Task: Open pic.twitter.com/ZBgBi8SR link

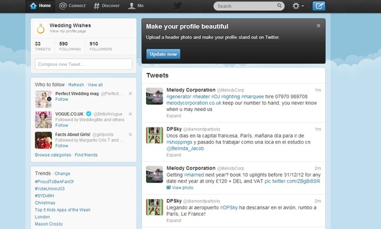Action: [x=292, y=181]
